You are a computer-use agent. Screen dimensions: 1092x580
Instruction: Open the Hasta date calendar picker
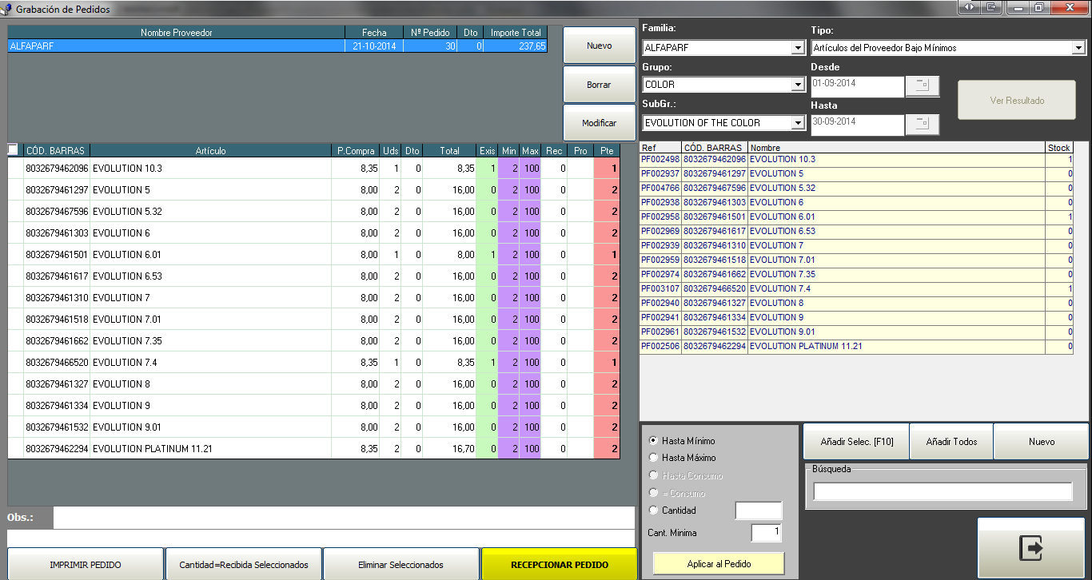922,124
